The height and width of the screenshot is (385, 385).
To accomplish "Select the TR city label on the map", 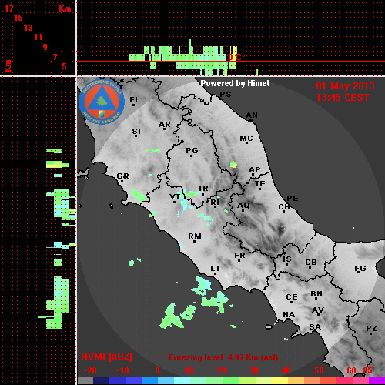I will pyautogui.click(x=203, y=189).
